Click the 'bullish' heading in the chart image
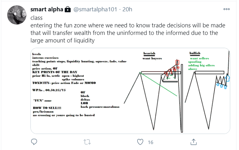 [195, 53]
